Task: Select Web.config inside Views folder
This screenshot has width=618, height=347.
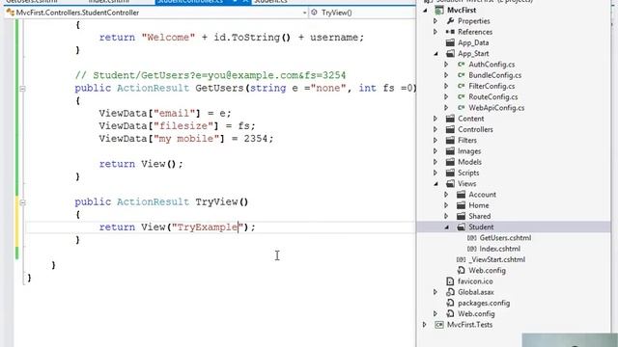Action: click(x=487, y=271)
